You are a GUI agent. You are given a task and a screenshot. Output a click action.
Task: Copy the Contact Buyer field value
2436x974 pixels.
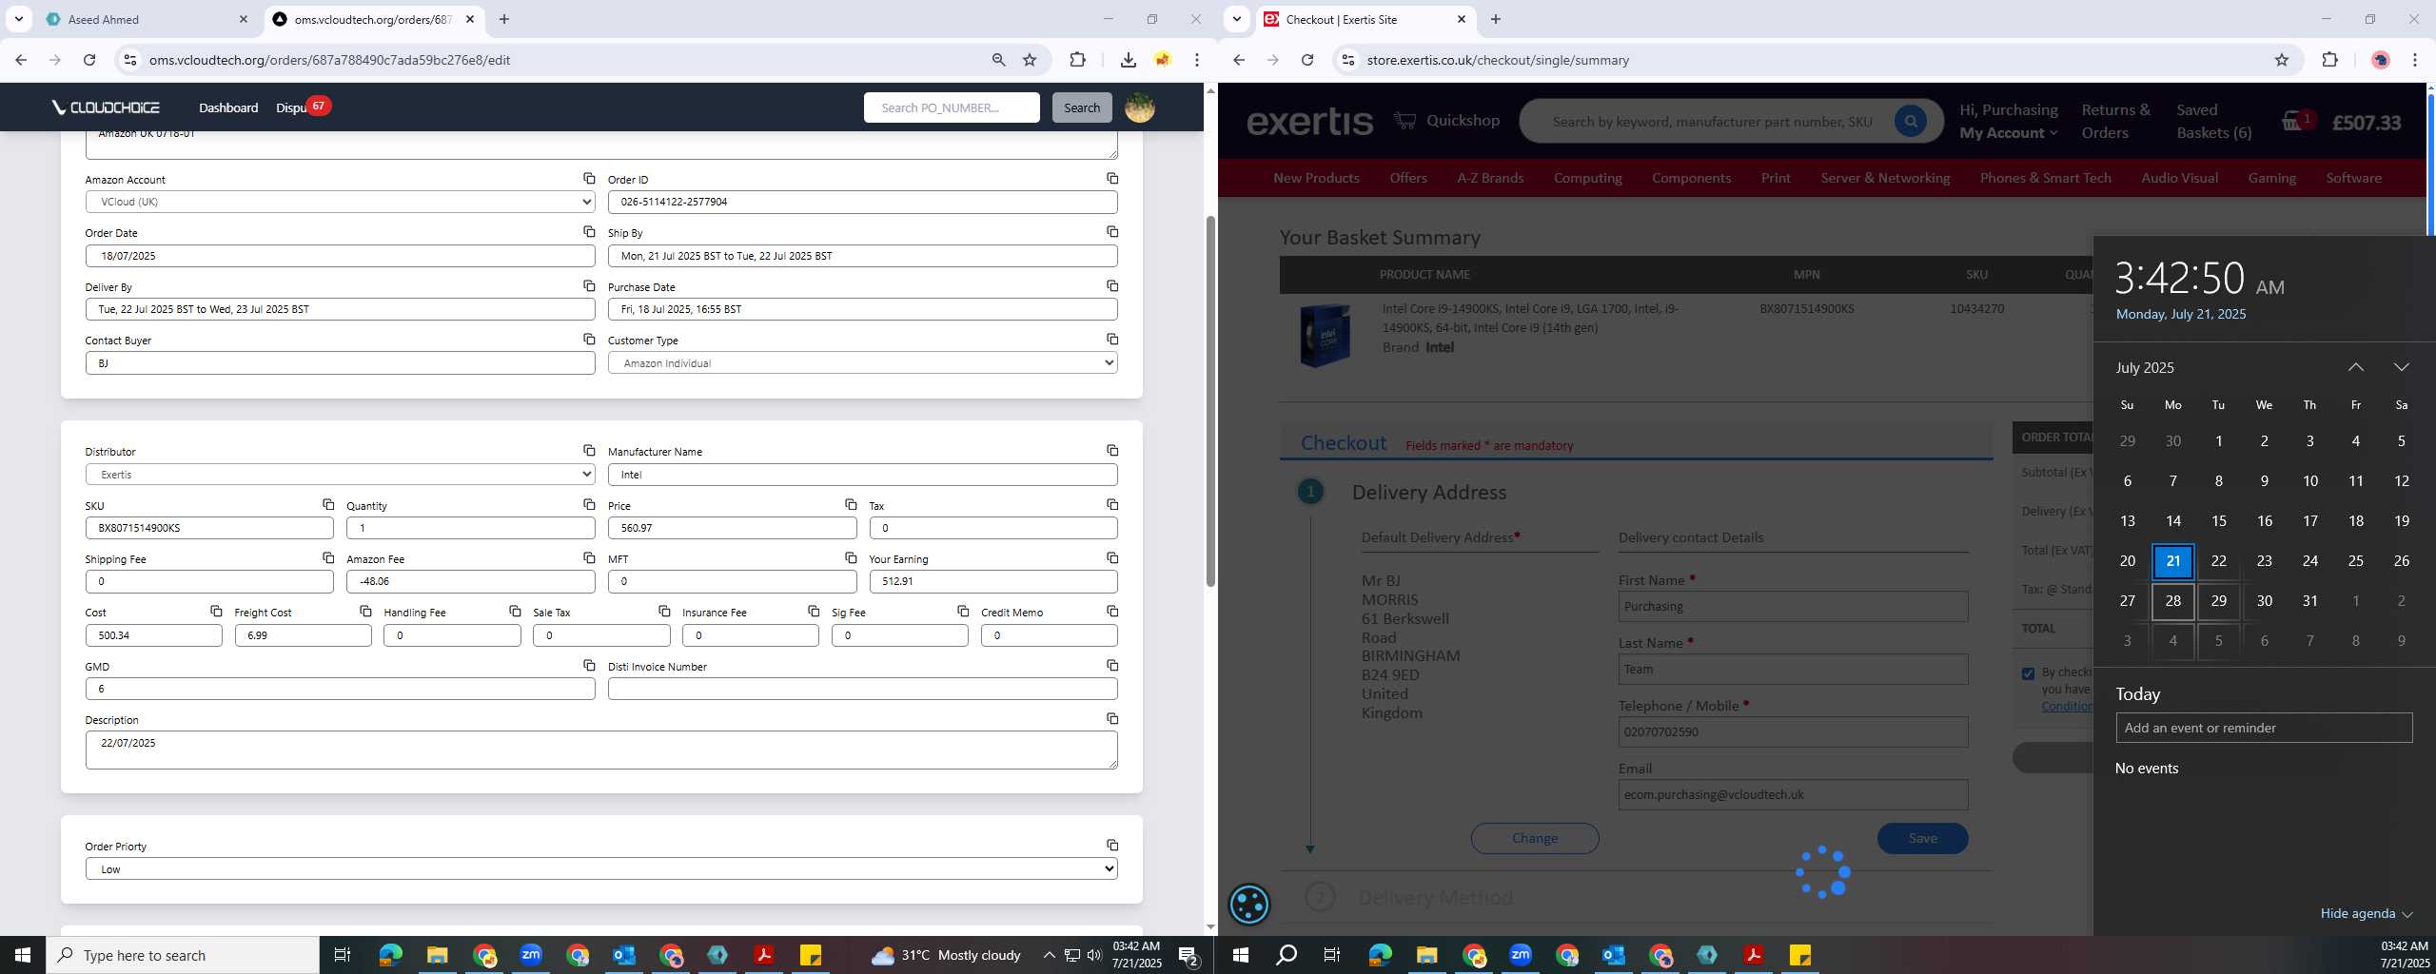[x=589, y=340]
